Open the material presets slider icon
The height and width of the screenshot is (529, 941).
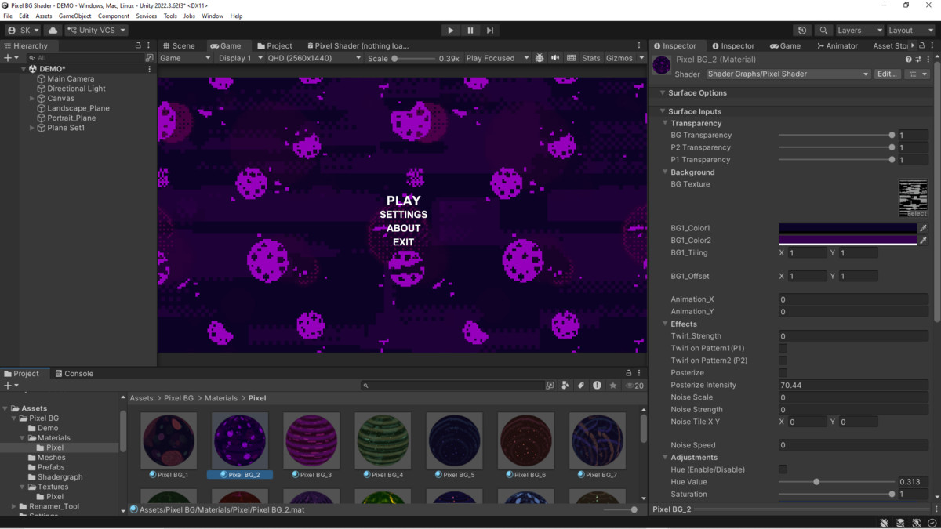pyautogui.click(x=918, y=60)
